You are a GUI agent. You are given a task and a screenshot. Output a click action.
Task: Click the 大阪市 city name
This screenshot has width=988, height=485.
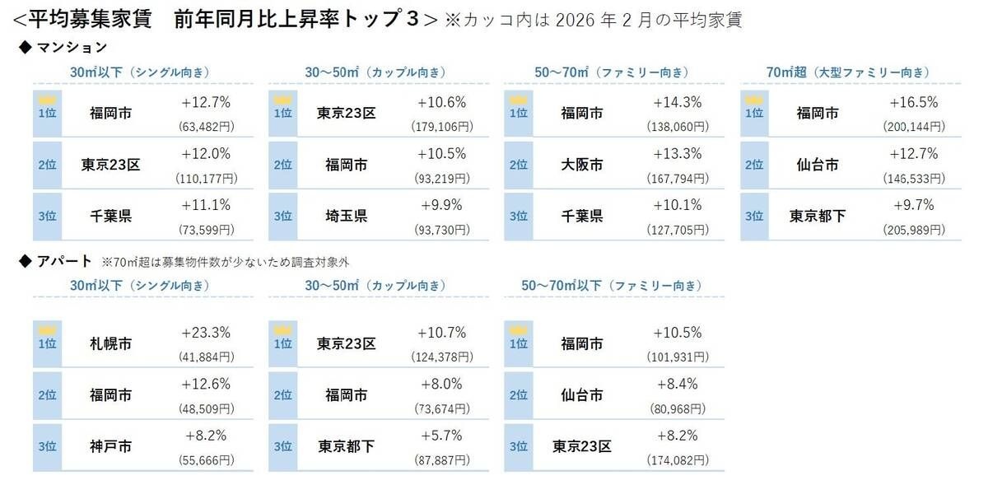coord(581,165)
